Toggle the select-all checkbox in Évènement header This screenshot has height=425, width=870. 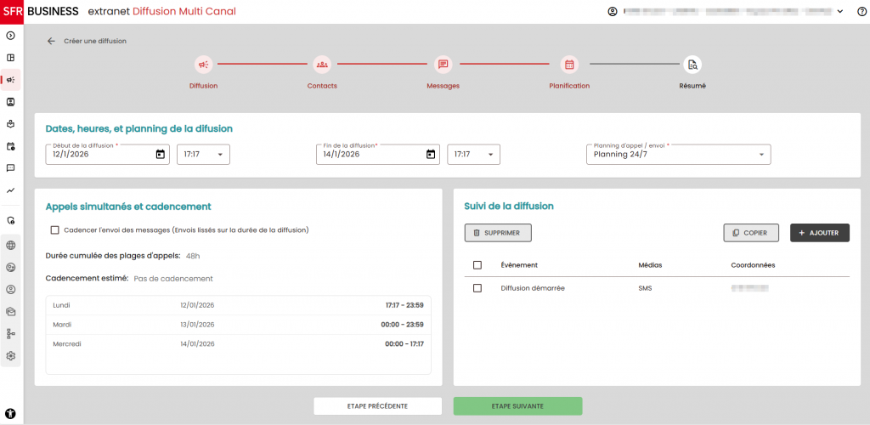(477, 265)
